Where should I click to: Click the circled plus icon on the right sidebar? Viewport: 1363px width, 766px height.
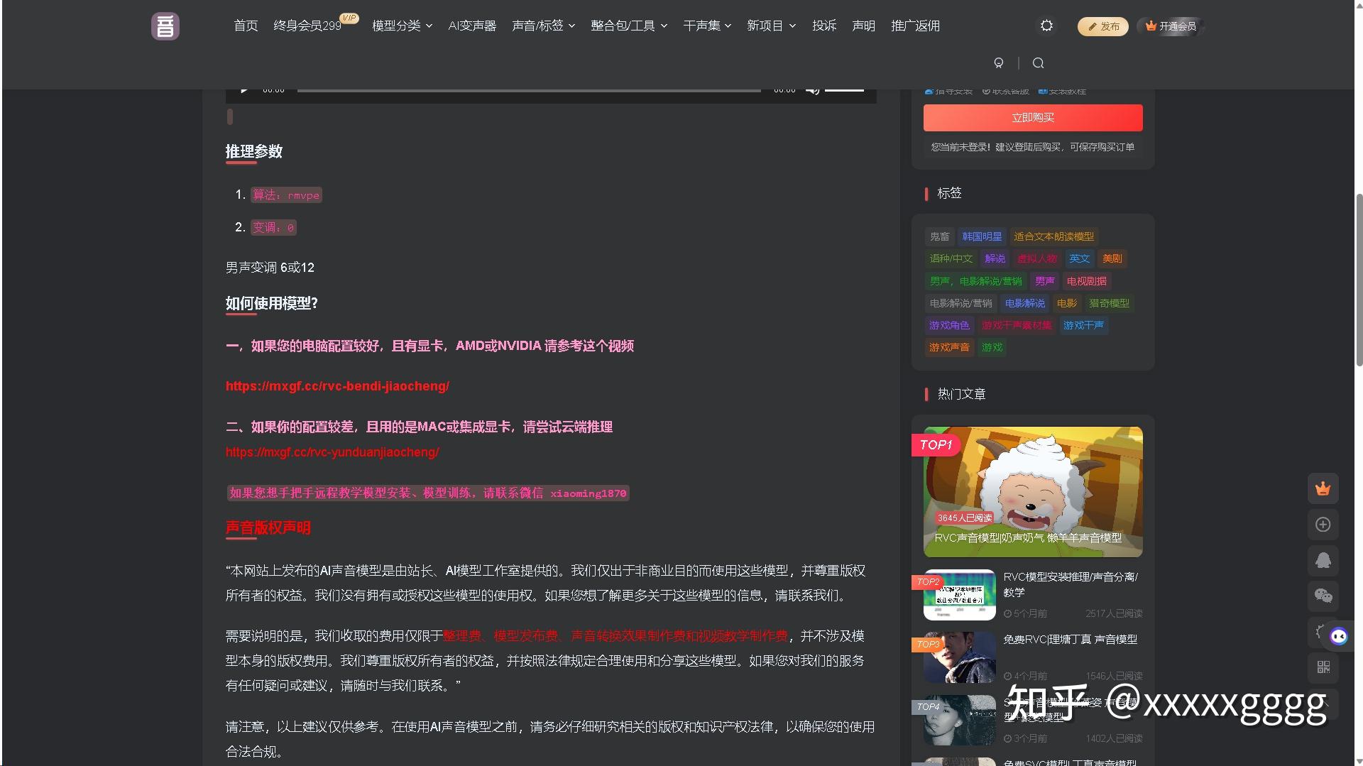pos(1323,524)
